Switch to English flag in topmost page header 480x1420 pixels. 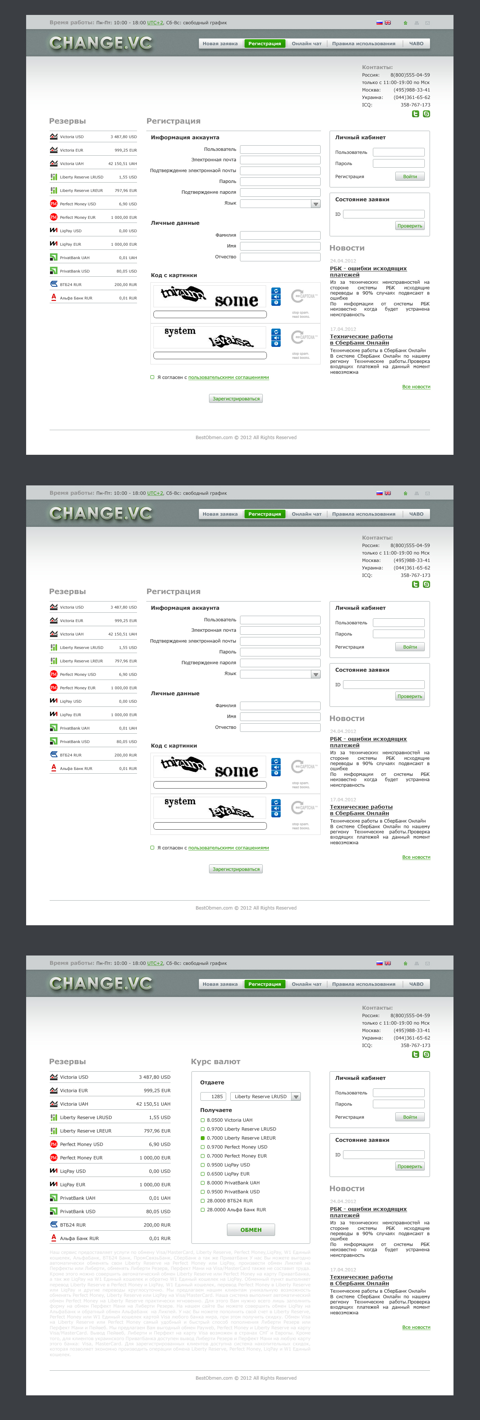pos(388,23)
